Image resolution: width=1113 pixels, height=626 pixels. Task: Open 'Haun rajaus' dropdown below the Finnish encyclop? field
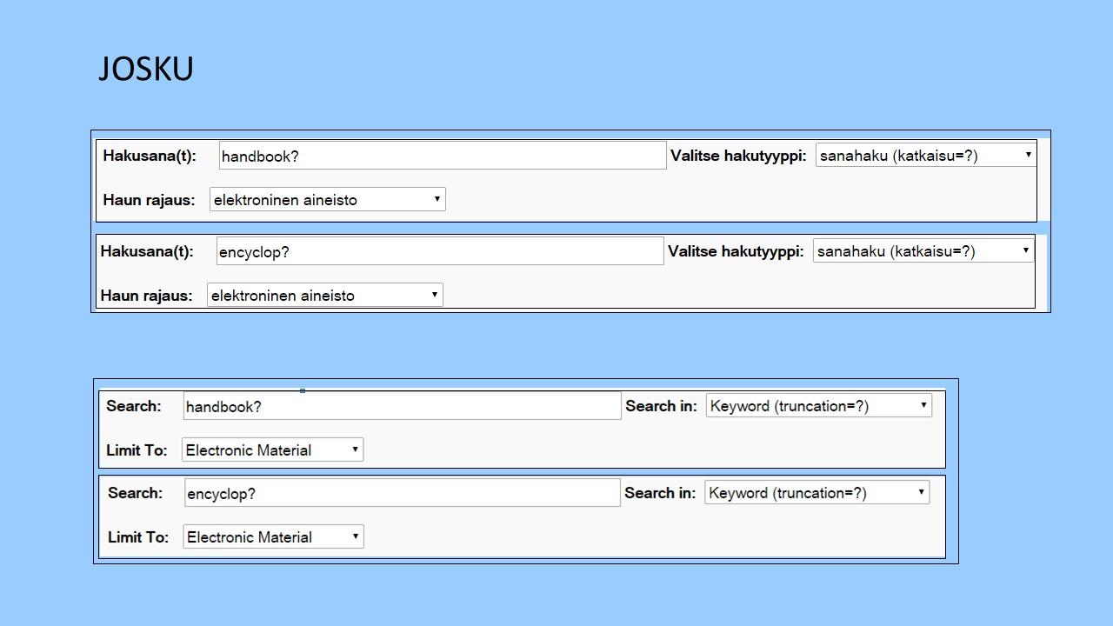coord(325,295)
